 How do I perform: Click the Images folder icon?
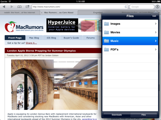(x=106, y=24)
